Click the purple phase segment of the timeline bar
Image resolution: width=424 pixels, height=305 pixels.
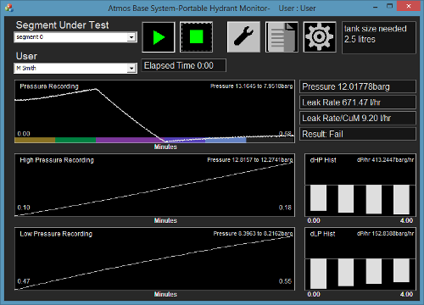pyautogui.click(x=129, y=140)
